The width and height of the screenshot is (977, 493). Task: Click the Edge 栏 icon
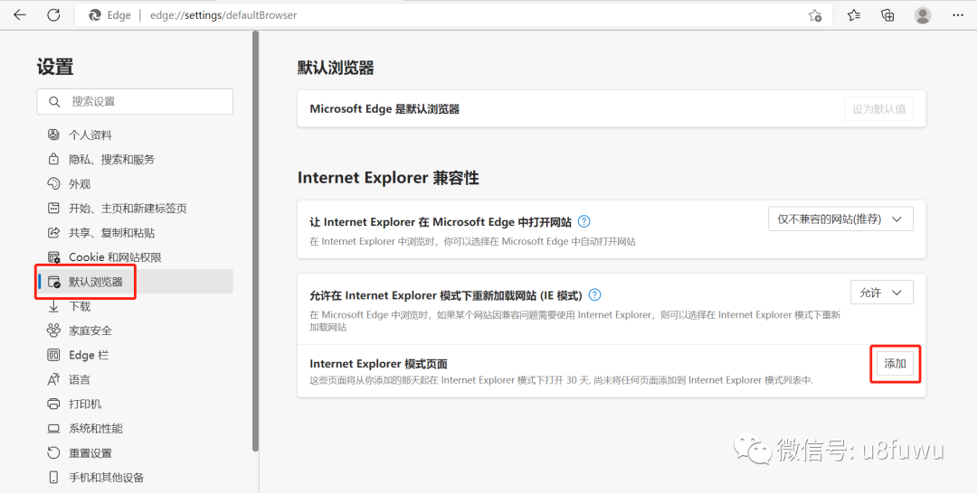(53, 355)
